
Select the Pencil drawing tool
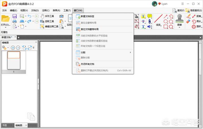coord(188,16)
